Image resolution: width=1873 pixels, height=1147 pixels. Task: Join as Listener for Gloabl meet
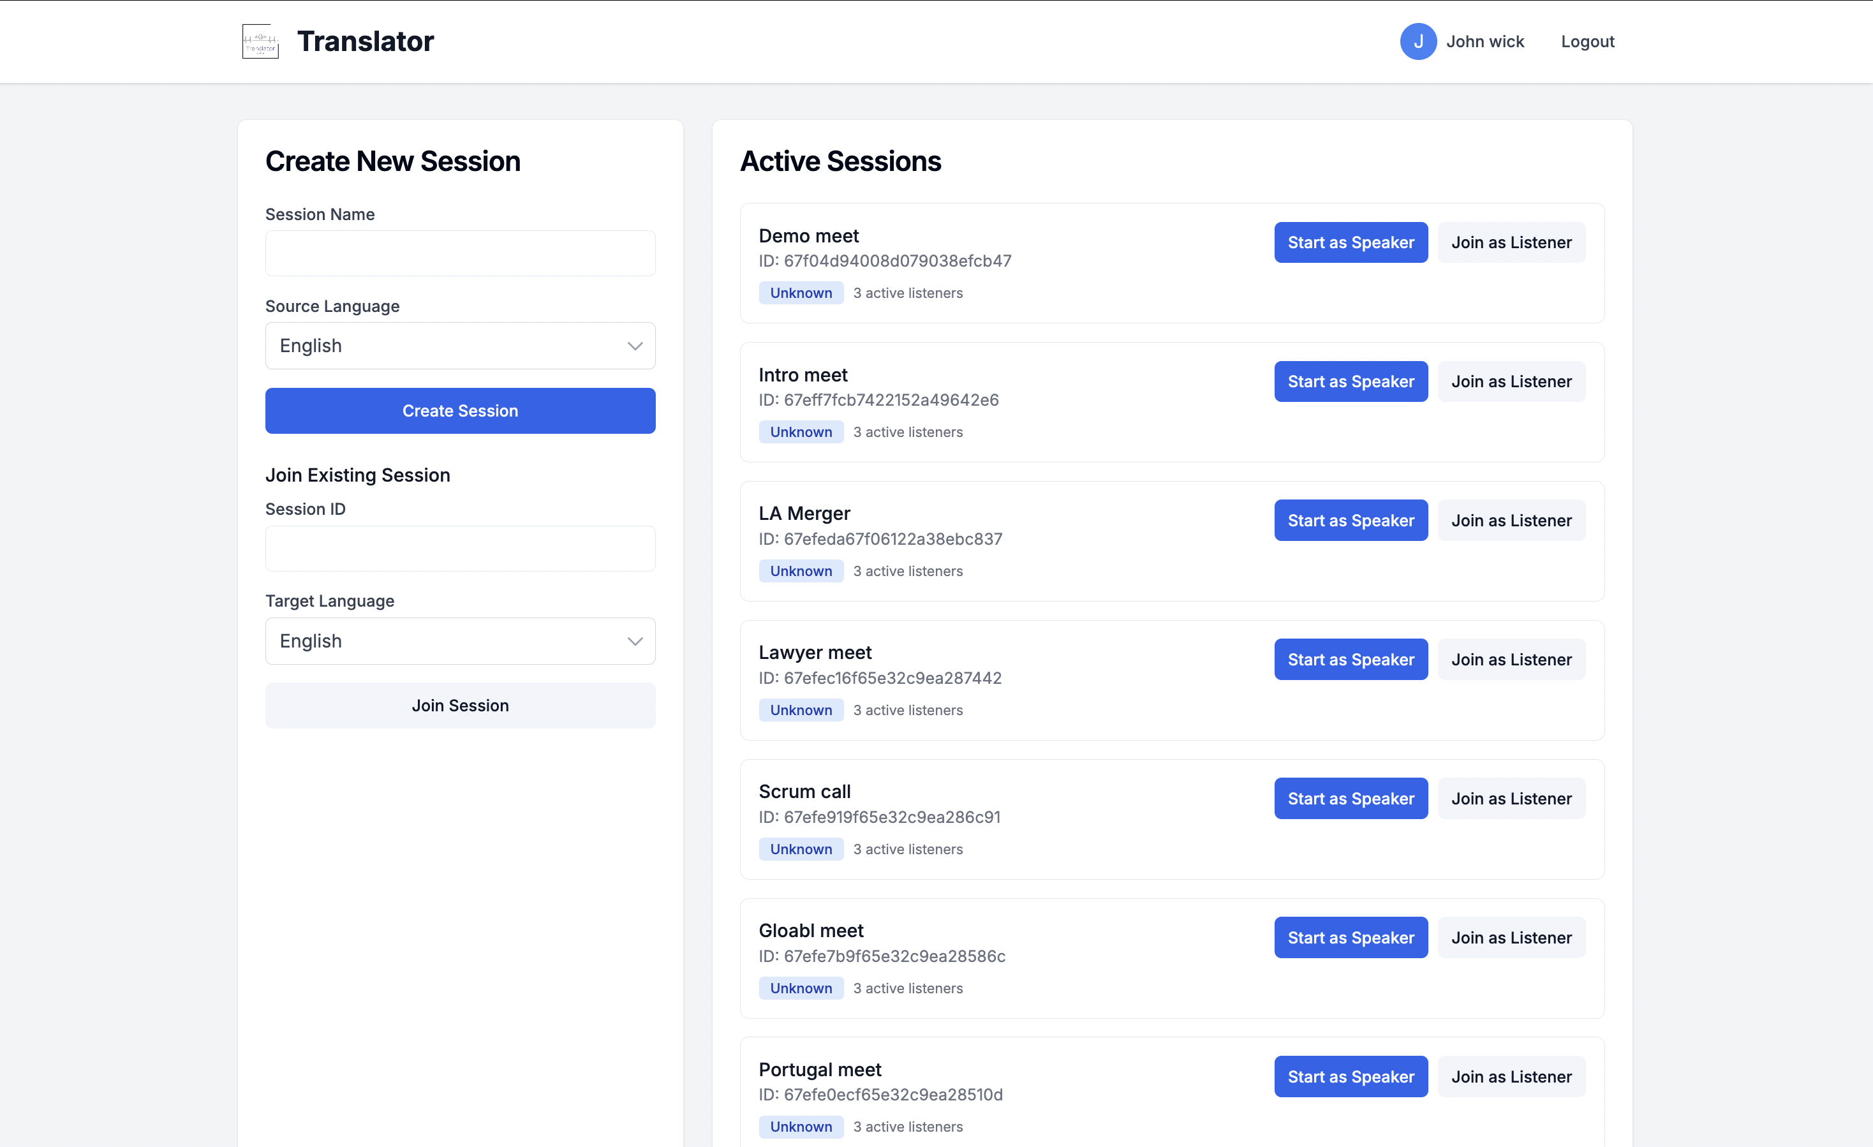pos(1511,938)
